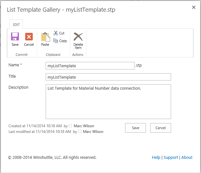The width and height of the screenshot is (201, 173).
Task: Click into the Name text field
Action: point(90,66)
